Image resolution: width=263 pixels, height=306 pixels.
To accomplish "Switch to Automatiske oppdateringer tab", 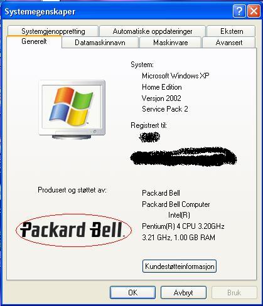I will pyautogui.click(x=153, y=31).
